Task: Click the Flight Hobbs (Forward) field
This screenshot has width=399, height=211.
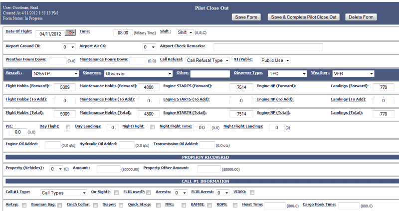Action: coord(65,87)
